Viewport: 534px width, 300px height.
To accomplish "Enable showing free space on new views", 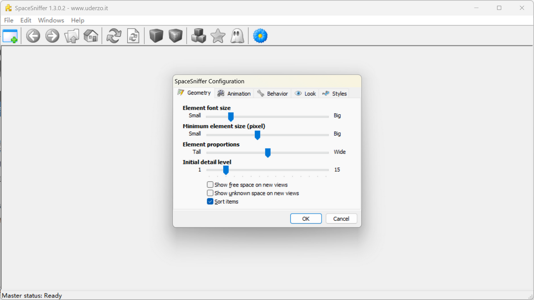I will (210, 184).
